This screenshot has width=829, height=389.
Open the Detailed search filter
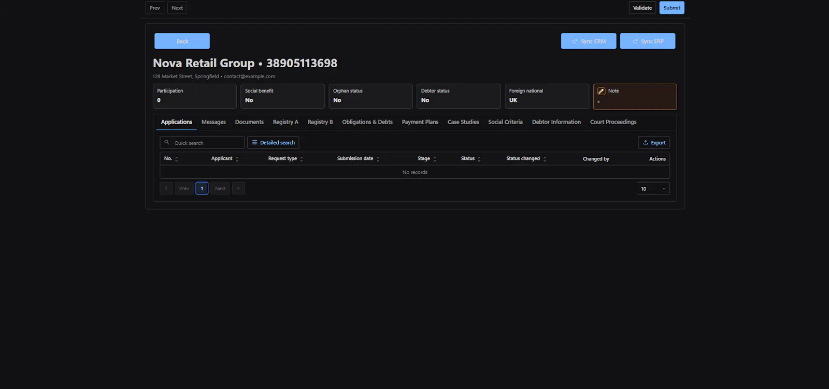(x=273, y=143)
